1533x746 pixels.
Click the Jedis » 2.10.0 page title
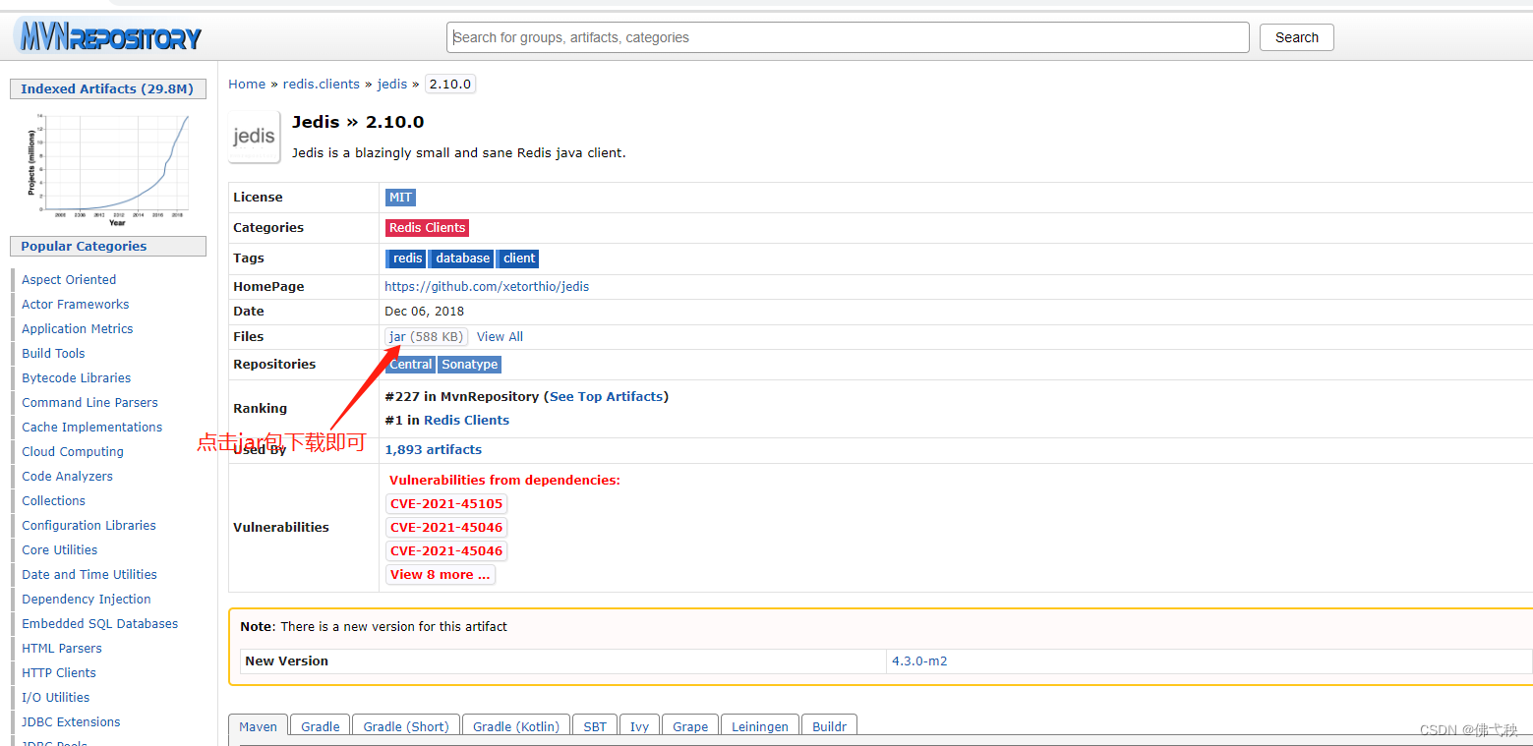tap(358, 122)
